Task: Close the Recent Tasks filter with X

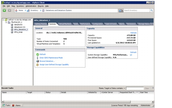Action: click(x=153, y=88)
